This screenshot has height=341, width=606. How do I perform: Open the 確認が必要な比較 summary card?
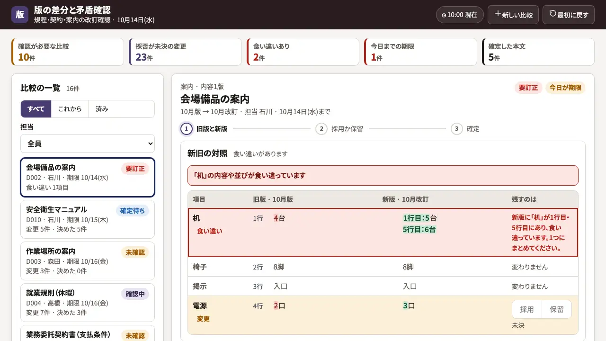[x=68, y=52]
